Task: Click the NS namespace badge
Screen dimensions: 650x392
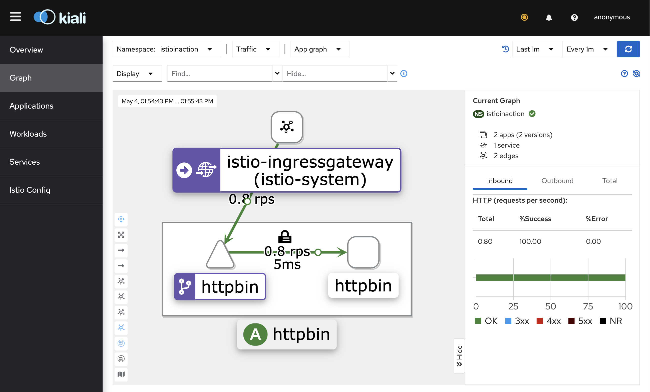Action: tap(478, 114)
